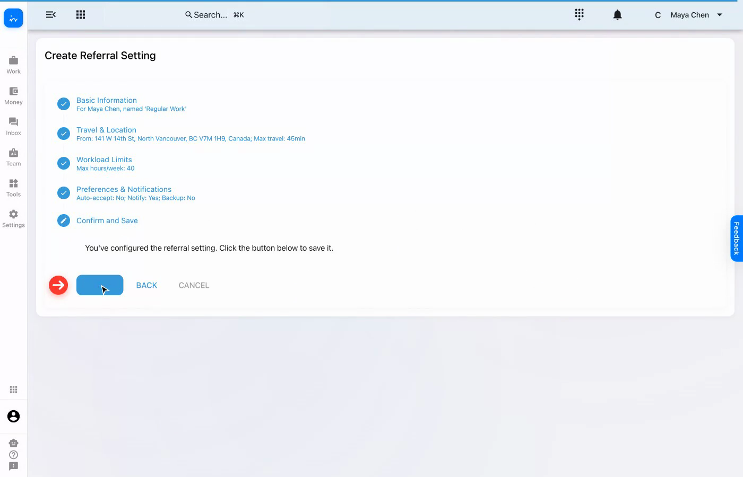Select the Confirm and Save step label
The image size is (743, 477).
[107, 220]
